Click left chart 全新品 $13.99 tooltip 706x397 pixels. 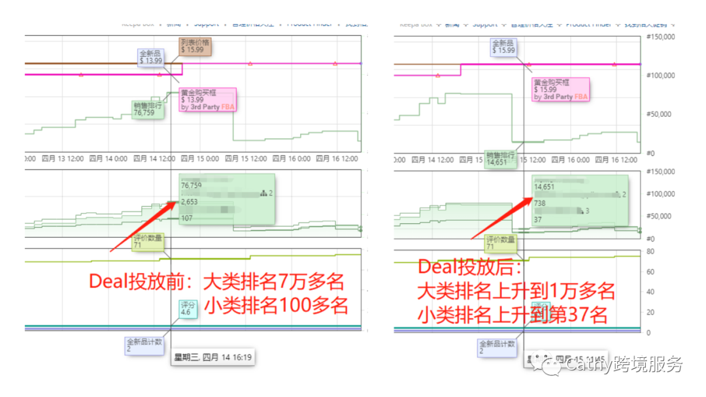pyautogui.click(x=151, y=57)
